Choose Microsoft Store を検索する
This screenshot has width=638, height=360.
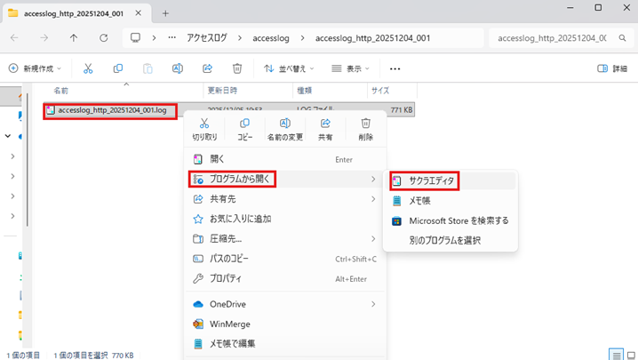451,220
